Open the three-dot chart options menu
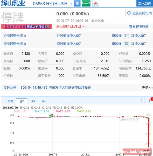The height and width of the screenshot is (156, 153). coord(150,100)
